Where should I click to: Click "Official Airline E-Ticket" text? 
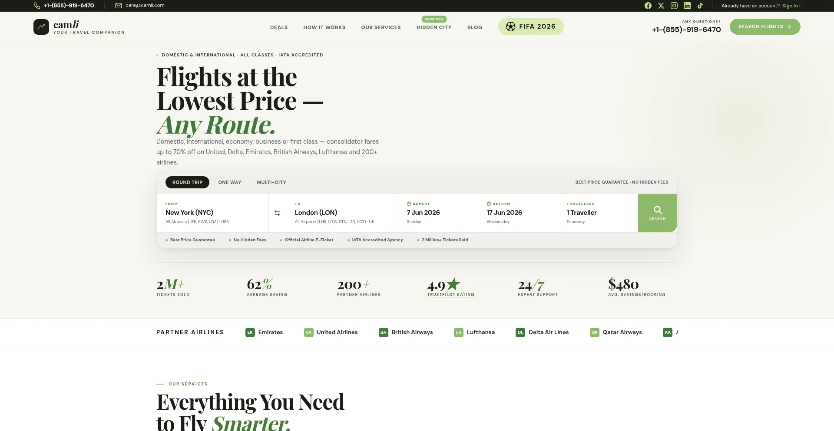tap(309, 240)
